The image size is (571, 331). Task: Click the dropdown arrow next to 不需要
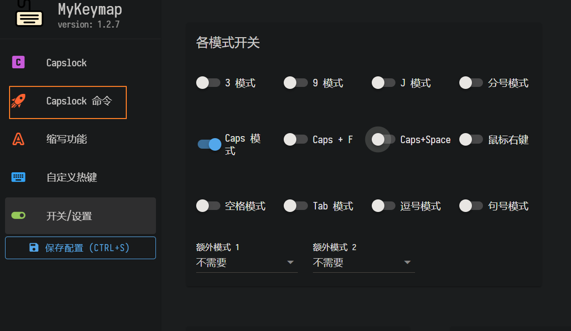tap(291, 262)
